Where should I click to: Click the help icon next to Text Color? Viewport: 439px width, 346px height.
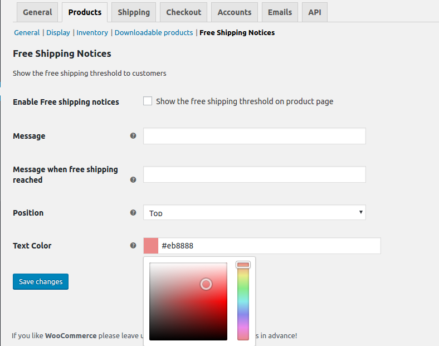click(133, 246)
